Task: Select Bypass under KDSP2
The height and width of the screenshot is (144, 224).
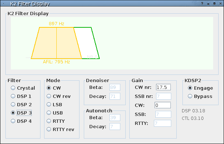Action: click(190, 96)
